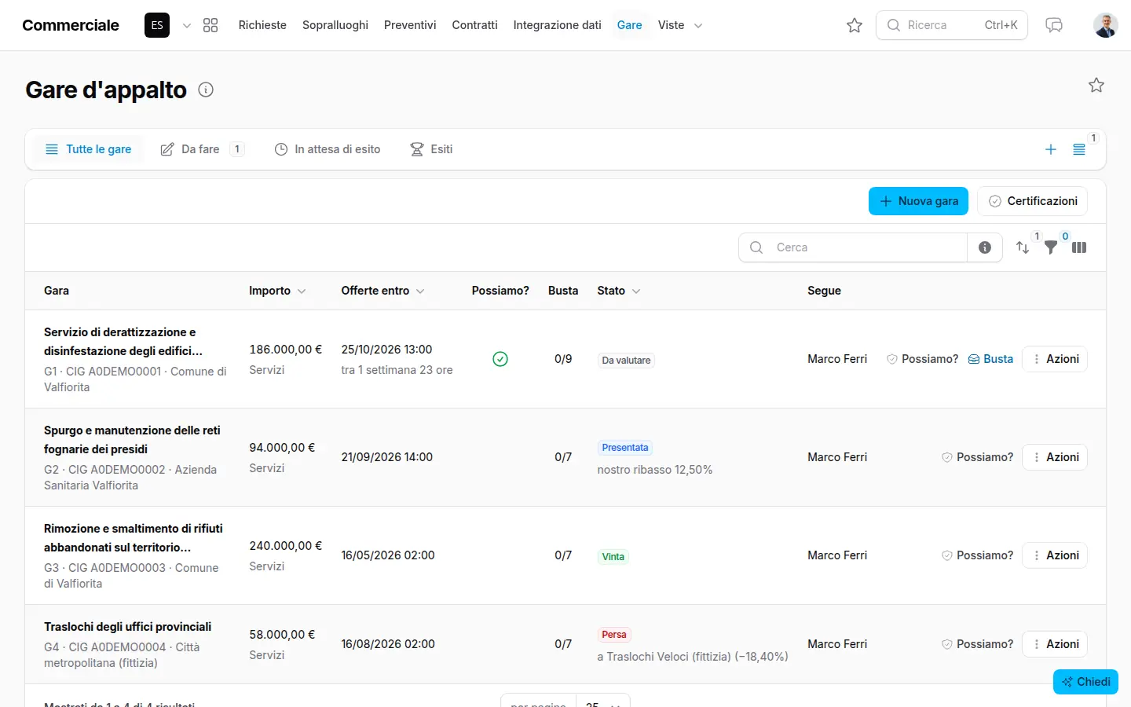Screen dimensions: 1131x707
Task: Go to Sopralluoghi in the navigation
Action: click(x=335, y=25)
